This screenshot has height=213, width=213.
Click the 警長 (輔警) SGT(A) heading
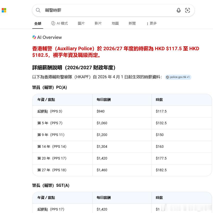tap(51, 185)
